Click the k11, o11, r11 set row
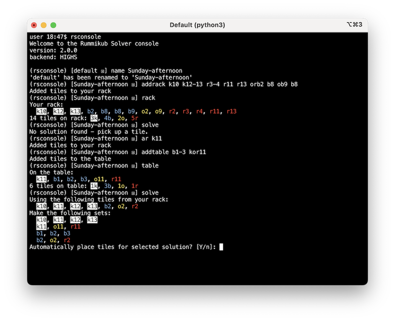Image resolution: width=395 pixels, height=321 pixels. (59, 227)
